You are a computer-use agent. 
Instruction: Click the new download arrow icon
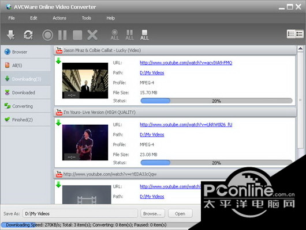[11, 35]
